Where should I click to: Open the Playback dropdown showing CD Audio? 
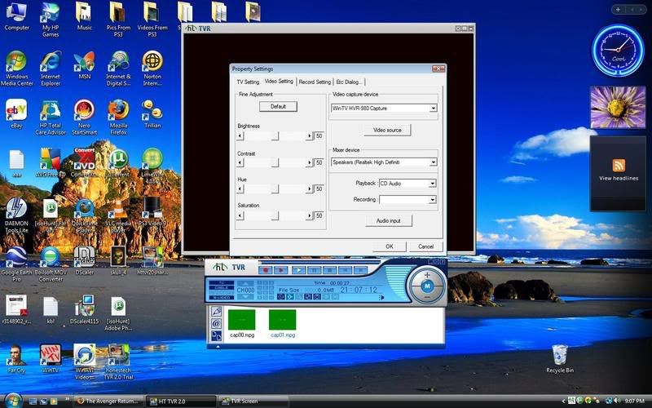pyautogui.click(x=433, y=183)
